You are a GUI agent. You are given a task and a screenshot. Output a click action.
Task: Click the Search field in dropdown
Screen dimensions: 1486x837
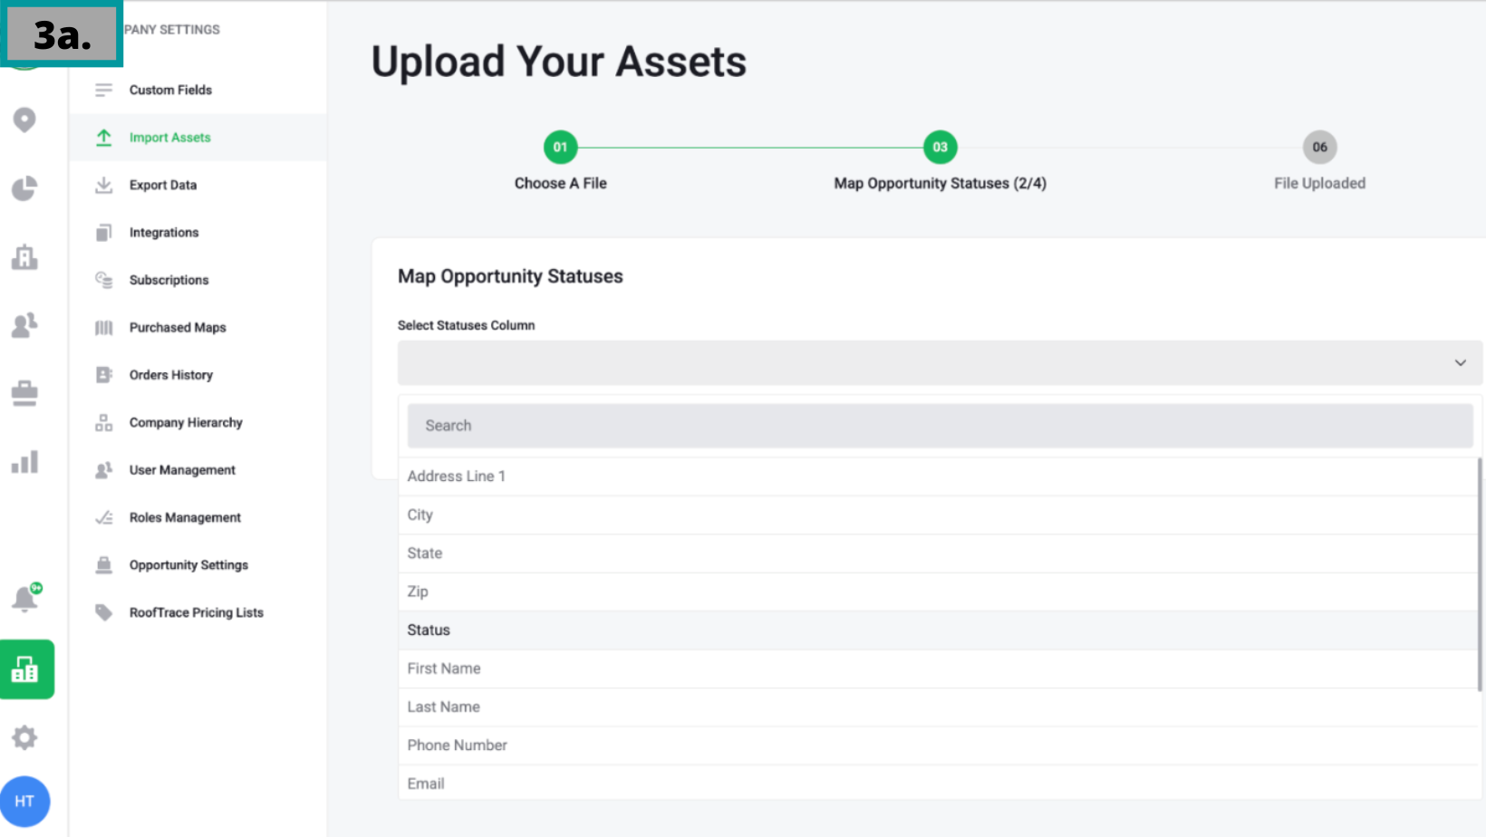(940, 426)
